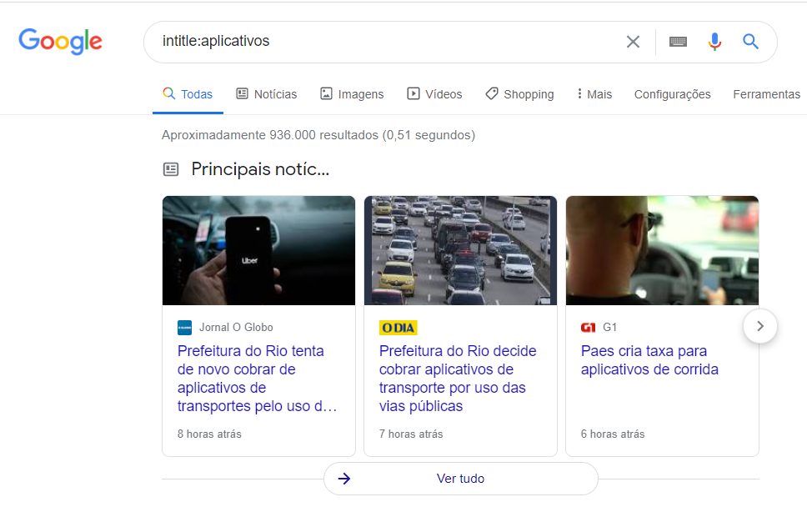The width and height of the screenshot is (807, 507).
Task: Click the G1 source name text
Action: click(610, 328)
